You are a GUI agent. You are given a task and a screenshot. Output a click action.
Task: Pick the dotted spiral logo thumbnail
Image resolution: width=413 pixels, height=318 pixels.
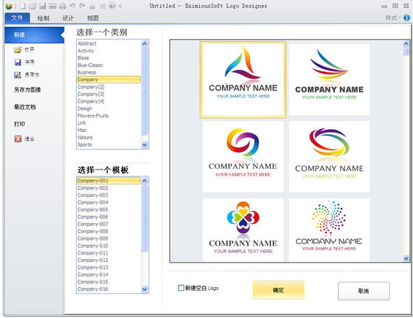pos(329,229)
